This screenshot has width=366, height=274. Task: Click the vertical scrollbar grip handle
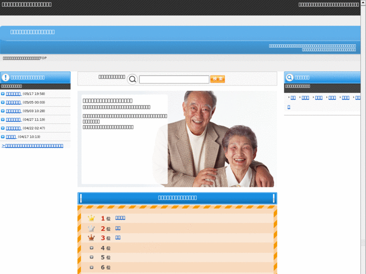(x=363, y=242)
